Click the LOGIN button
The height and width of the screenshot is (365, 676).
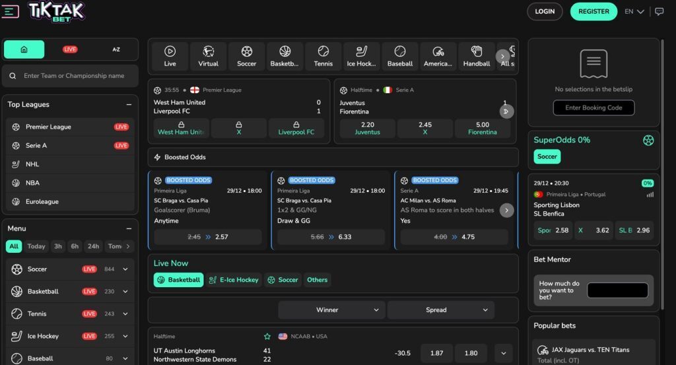point(545,12)
